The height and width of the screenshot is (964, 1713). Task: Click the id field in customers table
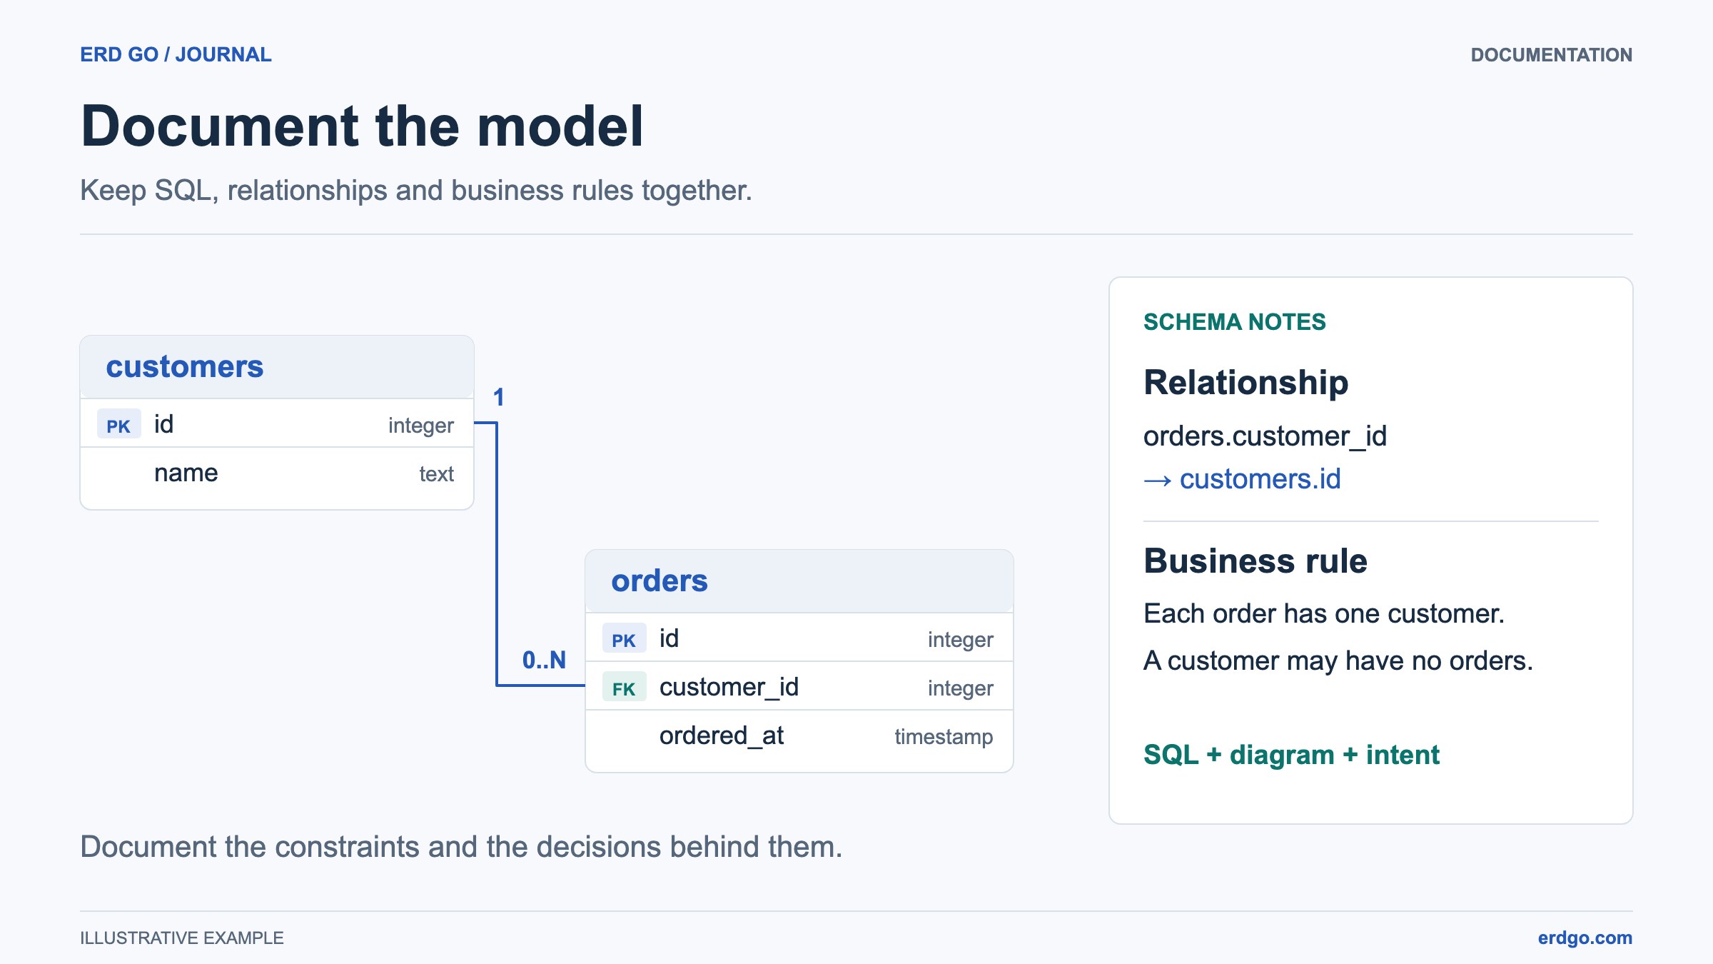click(x=163, y=424)
